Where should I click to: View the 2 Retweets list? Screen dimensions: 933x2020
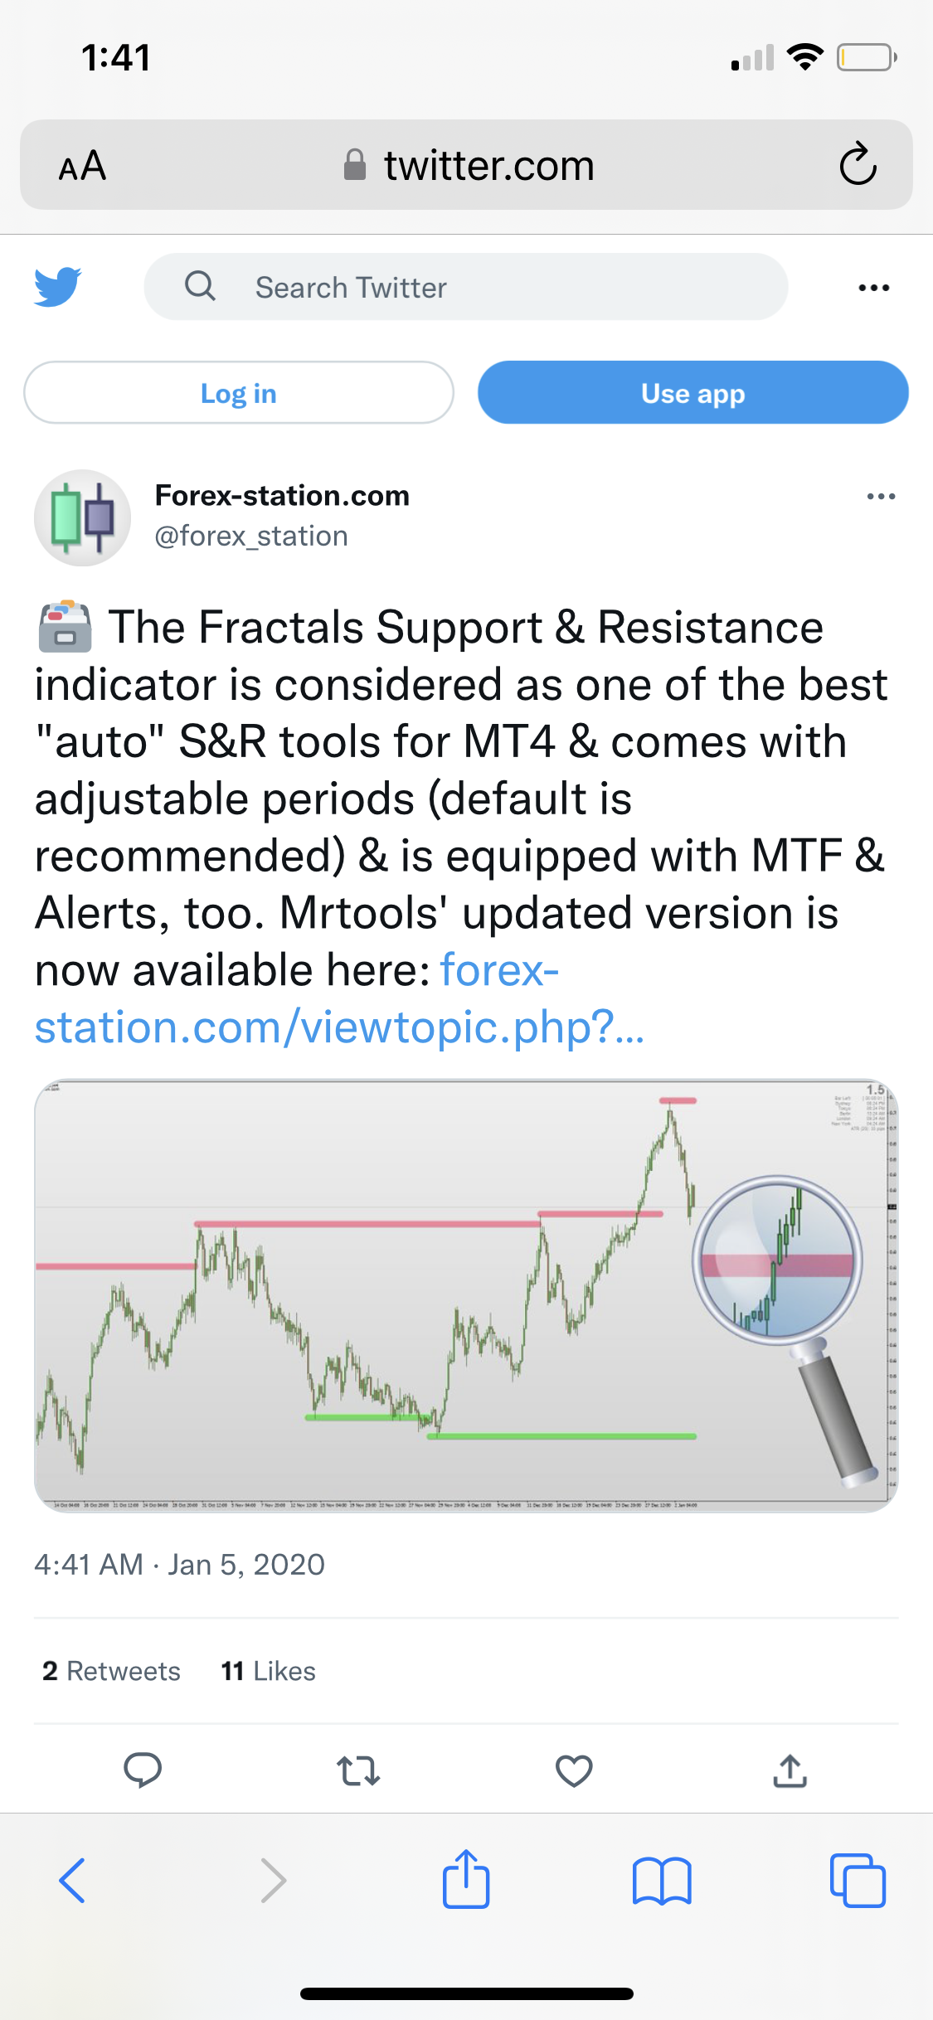(111, 1671)
